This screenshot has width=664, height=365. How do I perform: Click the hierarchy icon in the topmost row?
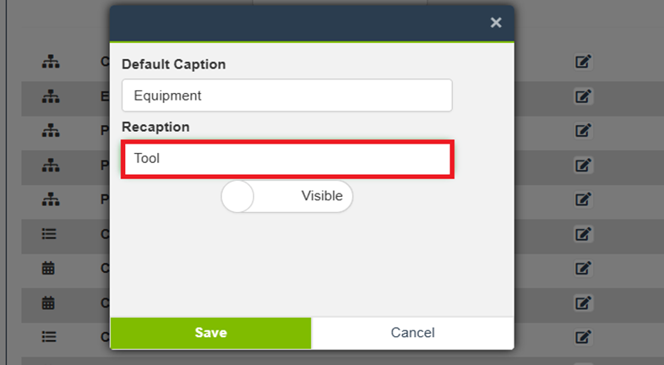point(50,62)
